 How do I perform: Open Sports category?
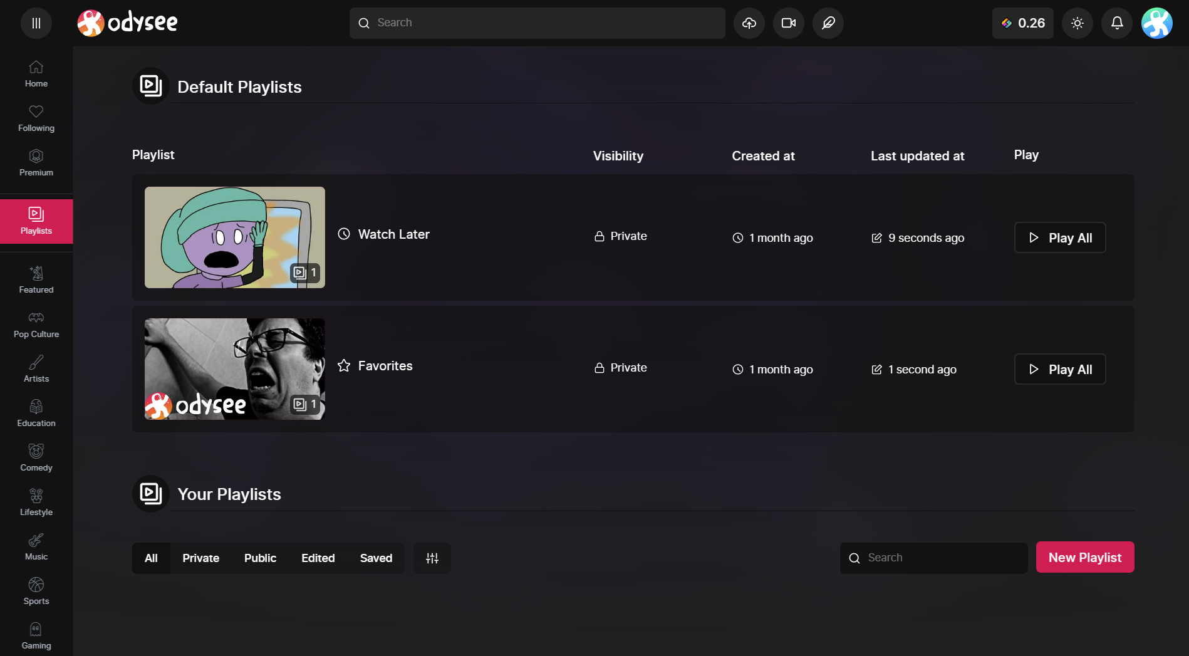(x=36, y=591)
